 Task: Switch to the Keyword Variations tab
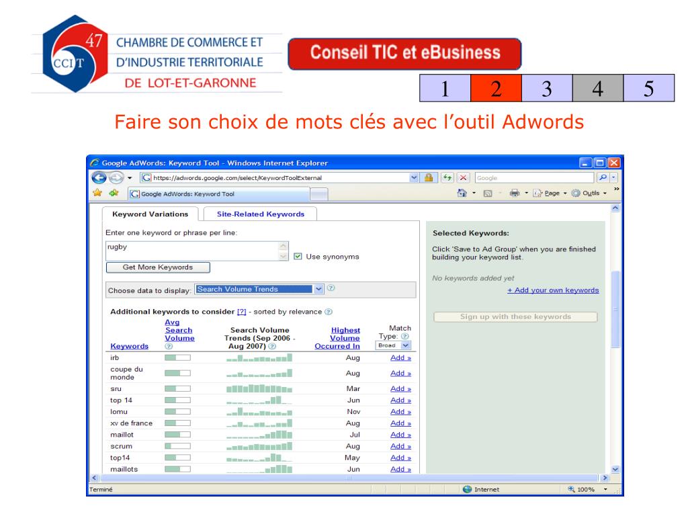[150, 214]
